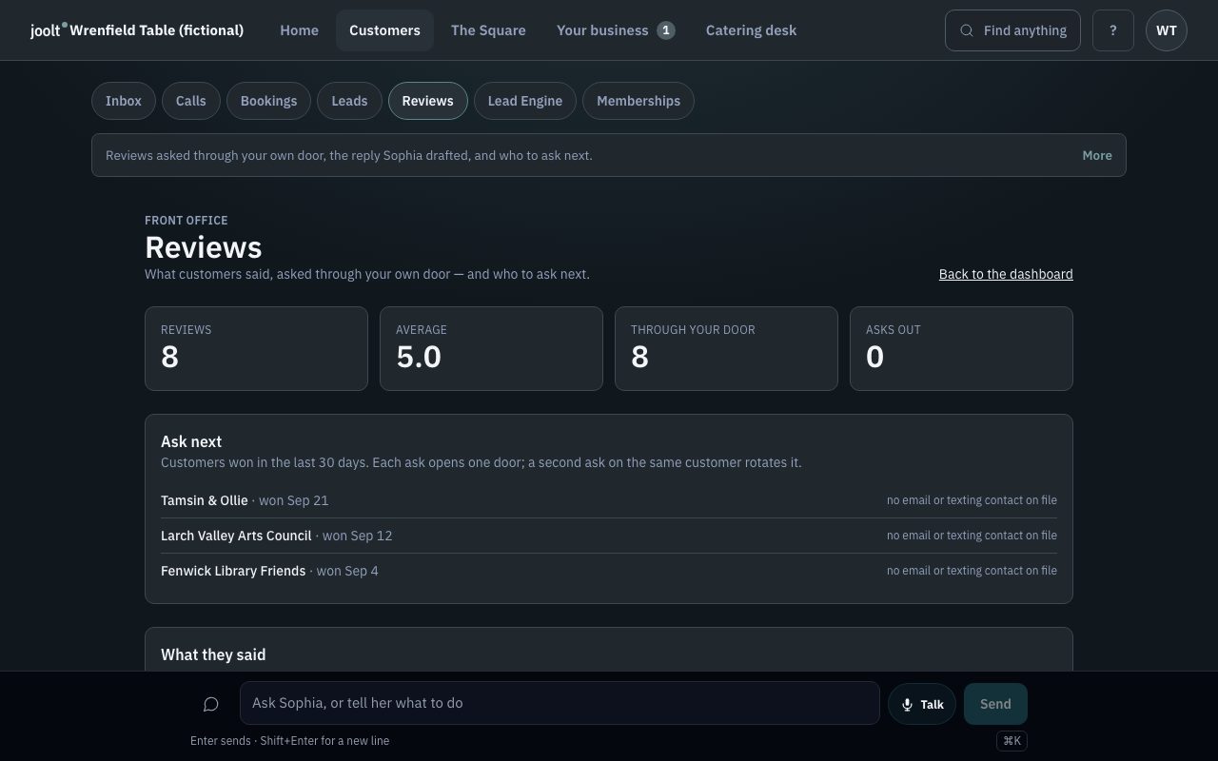The height and width of the screenshot is (761, 1218).
Task: Open the Catering desk
Action: (751, 30)
